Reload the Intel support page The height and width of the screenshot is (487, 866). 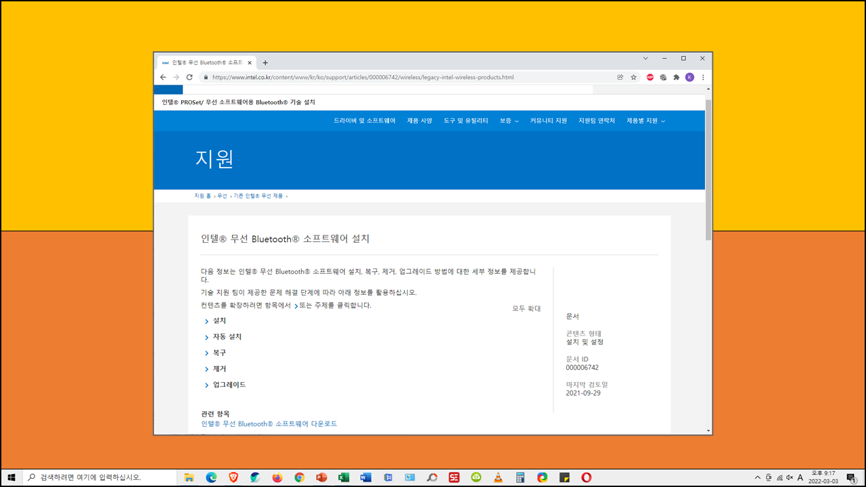click(189, 77)
